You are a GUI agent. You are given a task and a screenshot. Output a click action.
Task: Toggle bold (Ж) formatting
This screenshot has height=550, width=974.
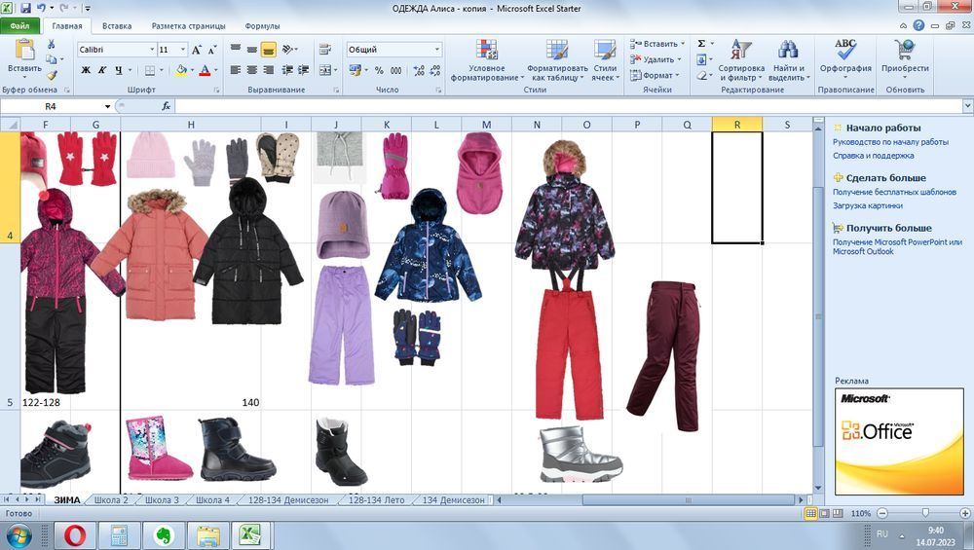(86, 70)
